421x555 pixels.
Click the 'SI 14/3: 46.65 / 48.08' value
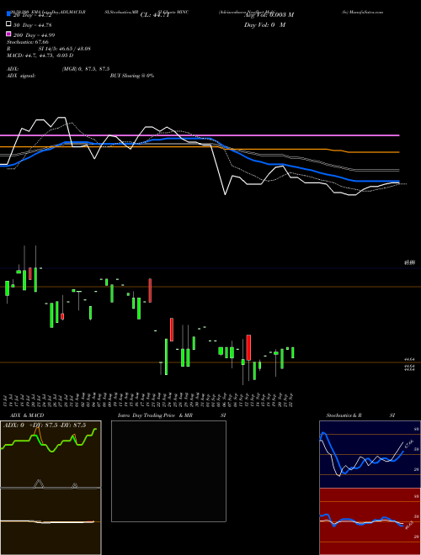coord(65,49)
